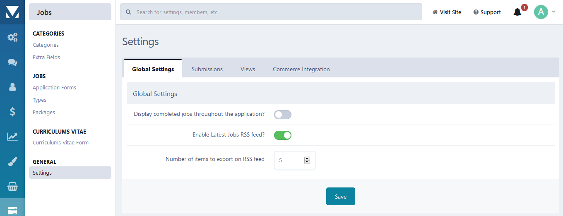The width and height of the screenshot is (563, 216).
Task: Enable display completed jobs toggle
Action: click(283, 115)
